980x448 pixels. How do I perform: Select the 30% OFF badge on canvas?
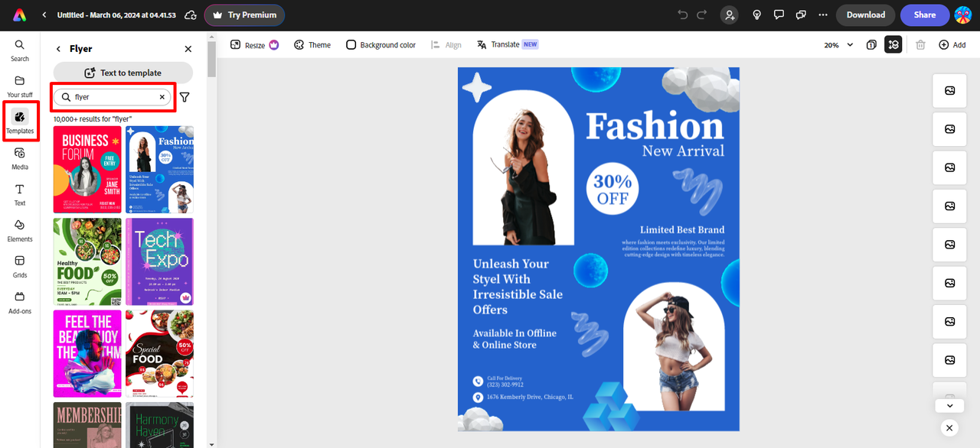[x=612, y=190]
